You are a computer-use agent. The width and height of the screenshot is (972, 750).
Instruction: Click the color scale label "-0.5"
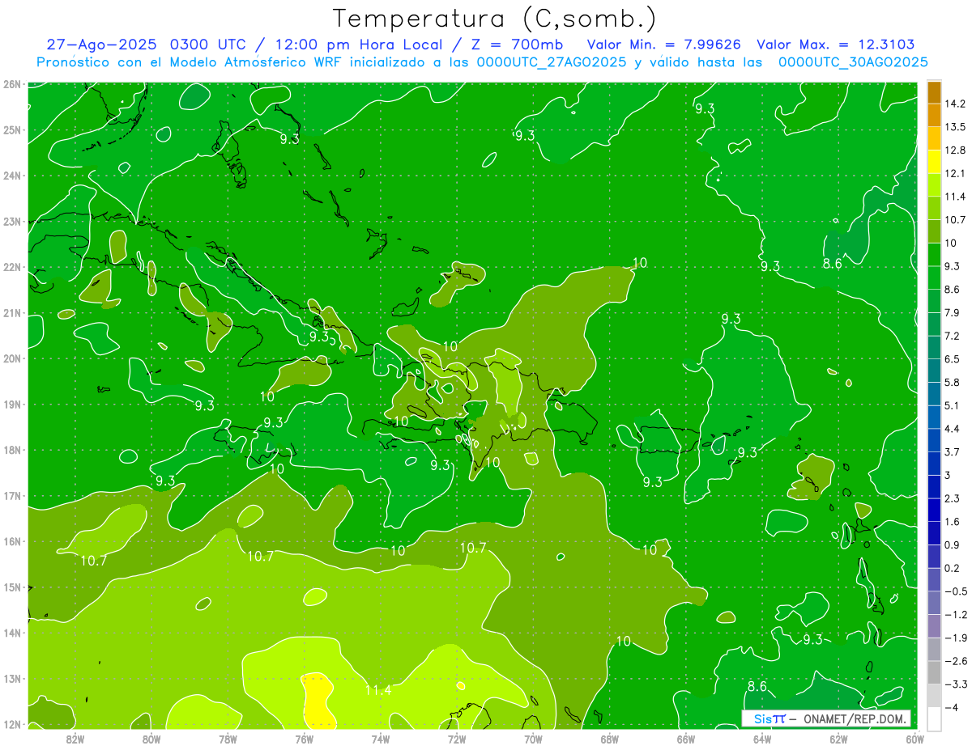point(955,591)
